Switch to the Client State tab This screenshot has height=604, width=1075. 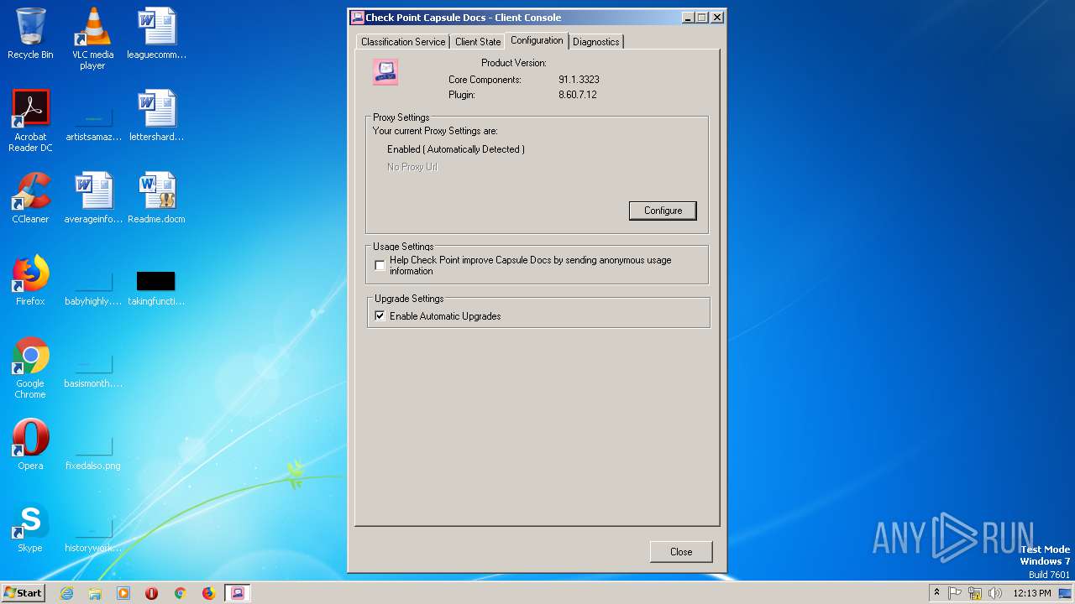478,42
